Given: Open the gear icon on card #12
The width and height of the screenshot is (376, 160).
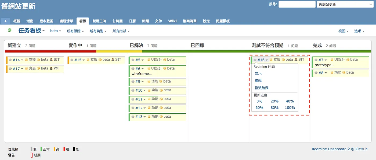Looking at the screenshot, I should [133, 108].
